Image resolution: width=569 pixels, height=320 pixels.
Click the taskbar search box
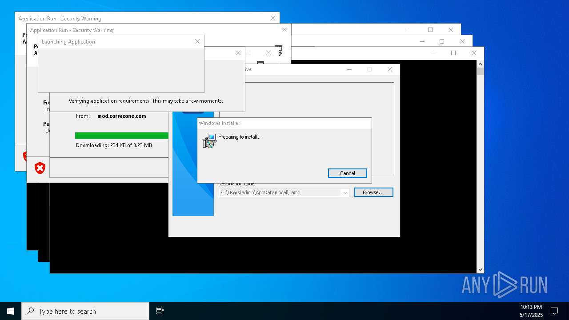click(x=85, y=311)
